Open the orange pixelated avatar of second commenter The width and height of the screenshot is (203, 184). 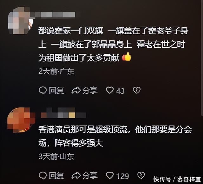coord(21,120)
